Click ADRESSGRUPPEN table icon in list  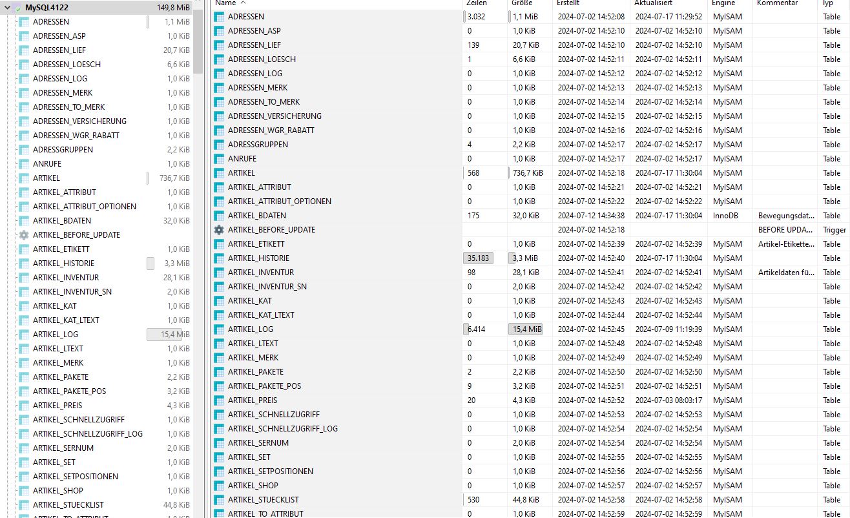(x=219, y=145)
